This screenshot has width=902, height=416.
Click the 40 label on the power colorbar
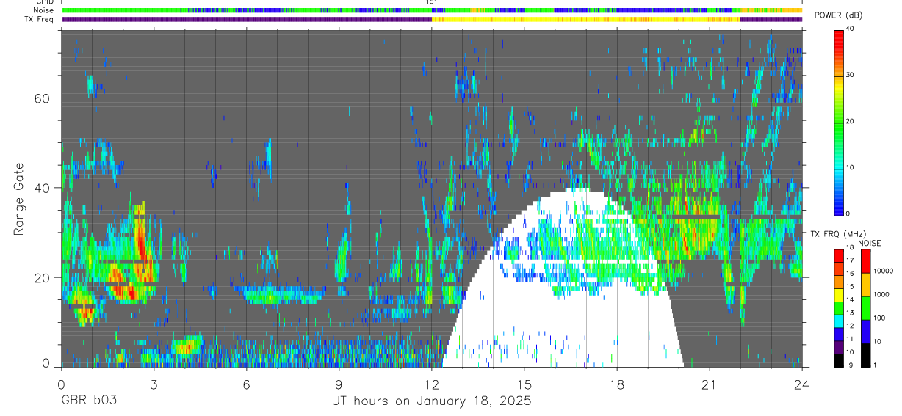tap(850, 29)
